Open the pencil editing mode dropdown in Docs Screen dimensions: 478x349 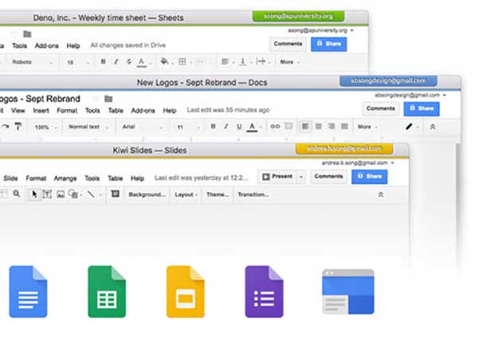point(413,127)
